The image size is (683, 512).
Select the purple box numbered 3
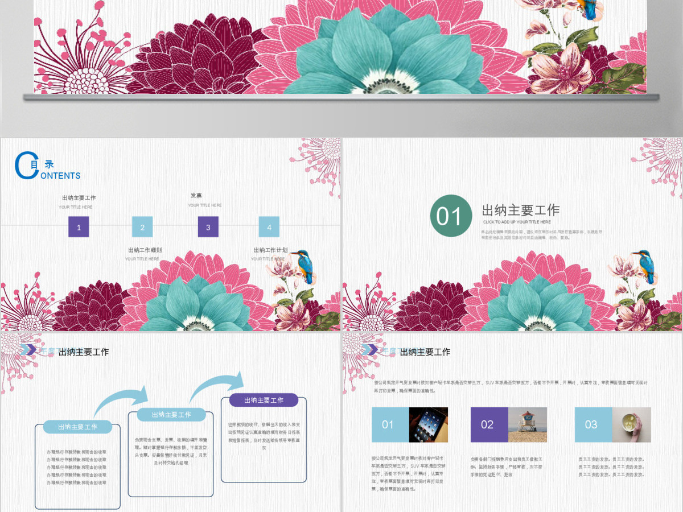[x=208, y=227]
